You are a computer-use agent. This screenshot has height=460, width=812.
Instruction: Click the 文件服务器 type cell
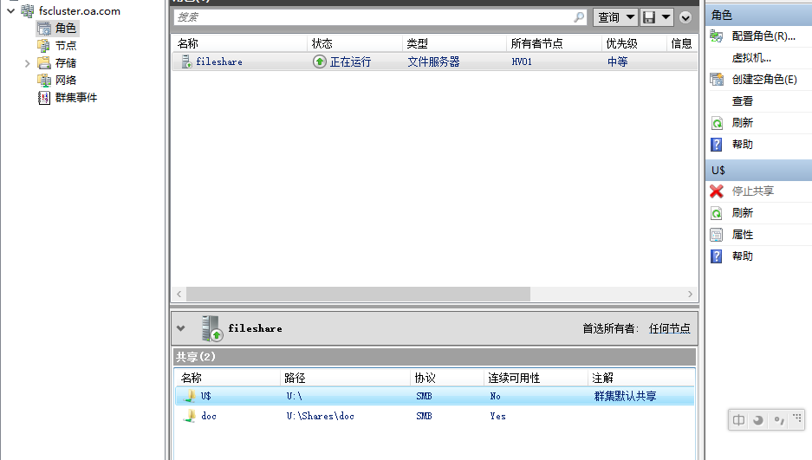click(433, 62)
